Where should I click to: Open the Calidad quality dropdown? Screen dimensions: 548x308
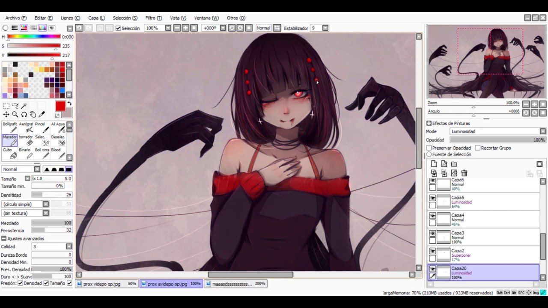pyautogui.click(x=69, y=246)
